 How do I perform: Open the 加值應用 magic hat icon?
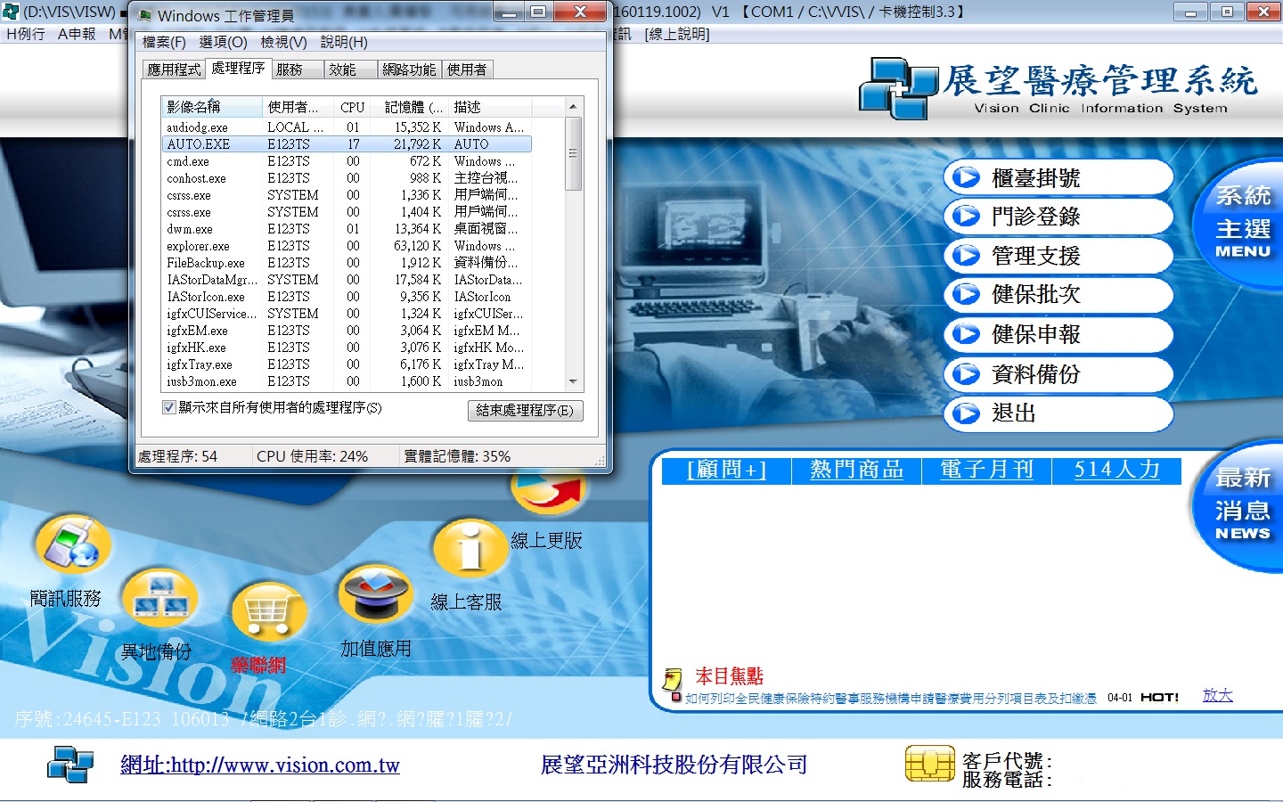point(375,594)
